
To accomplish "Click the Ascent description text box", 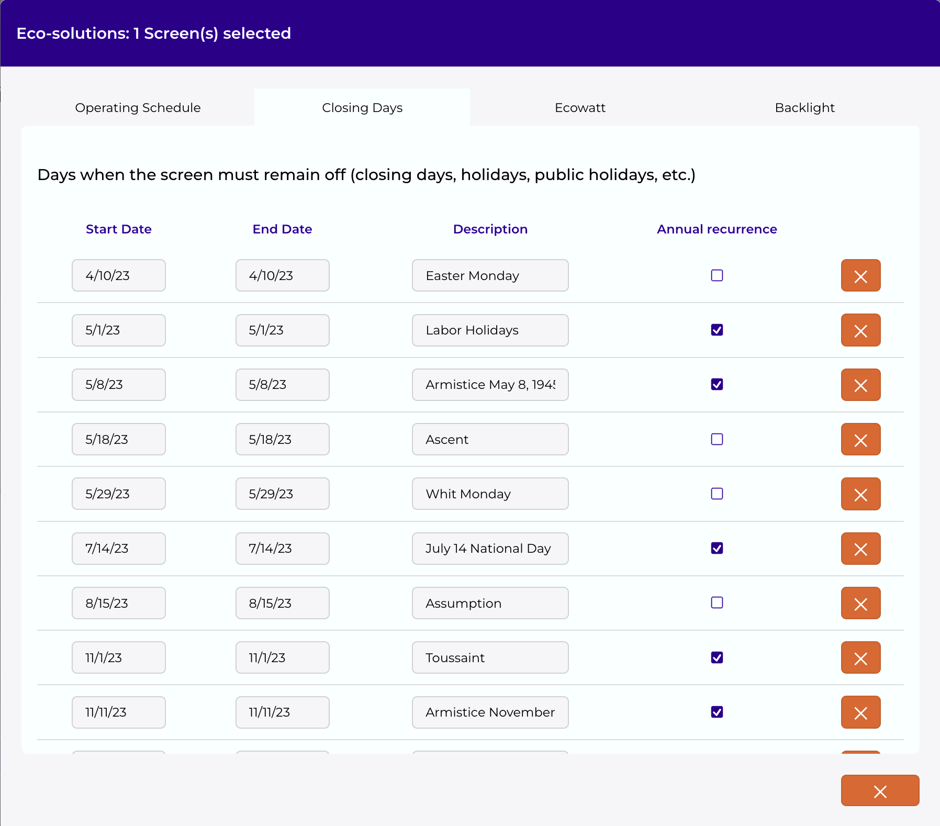I will (x=490, y=439).
